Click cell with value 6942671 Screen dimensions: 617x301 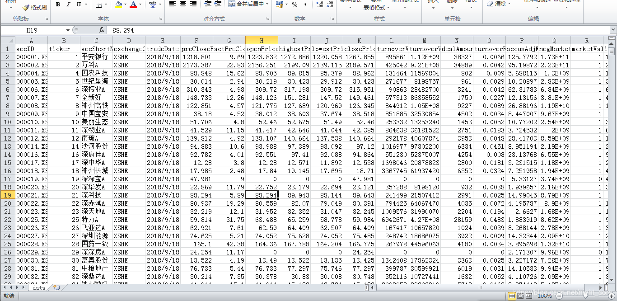(x=392, y=220)
